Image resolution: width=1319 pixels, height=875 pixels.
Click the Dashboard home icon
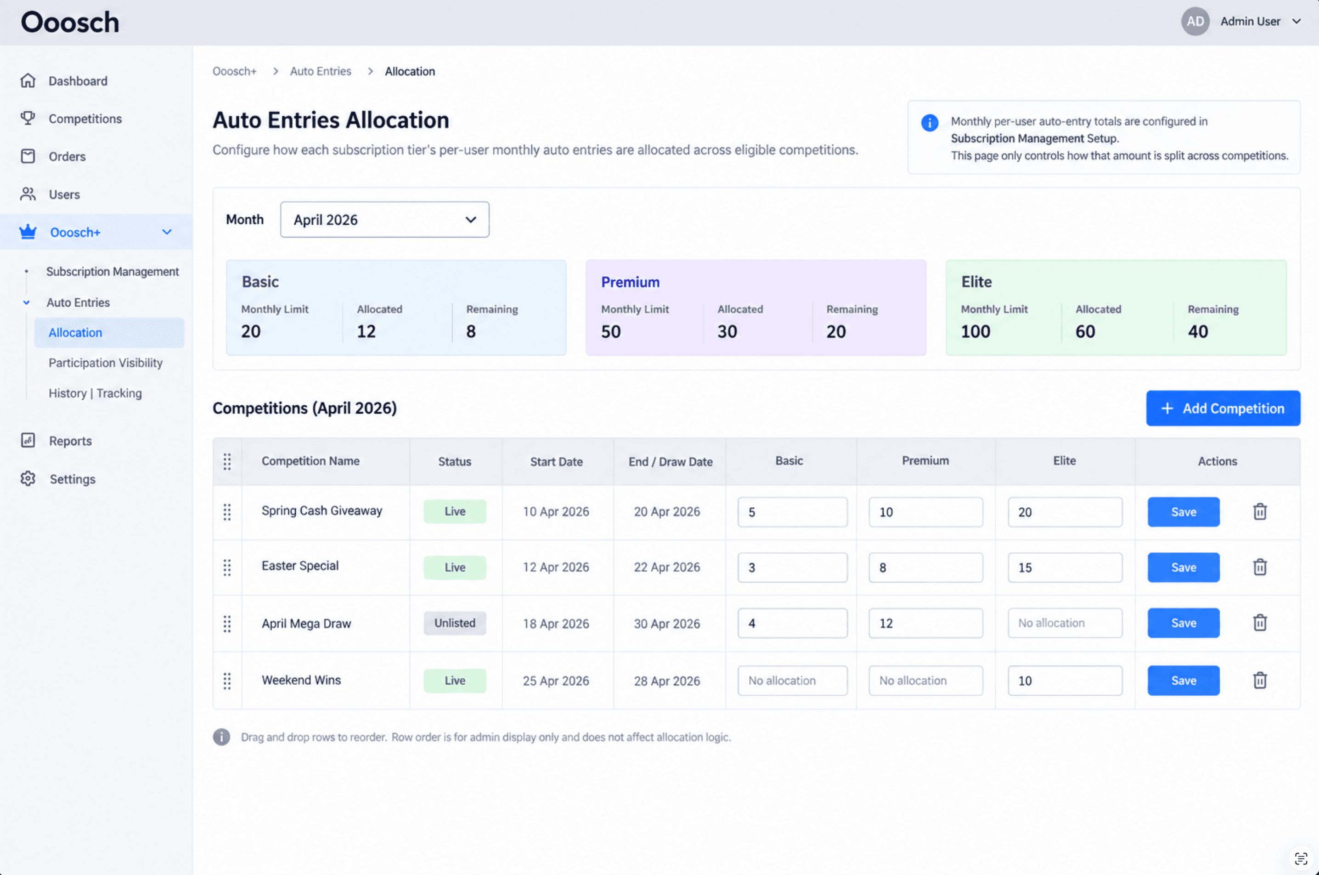click(x=28, y=81)
